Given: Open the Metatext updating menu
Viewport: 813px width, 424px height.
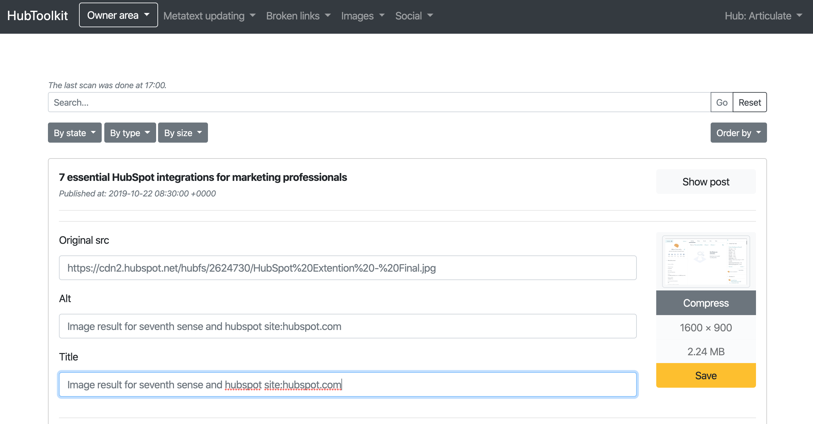Looking at the screenshot, I should [x=209, y=16].
